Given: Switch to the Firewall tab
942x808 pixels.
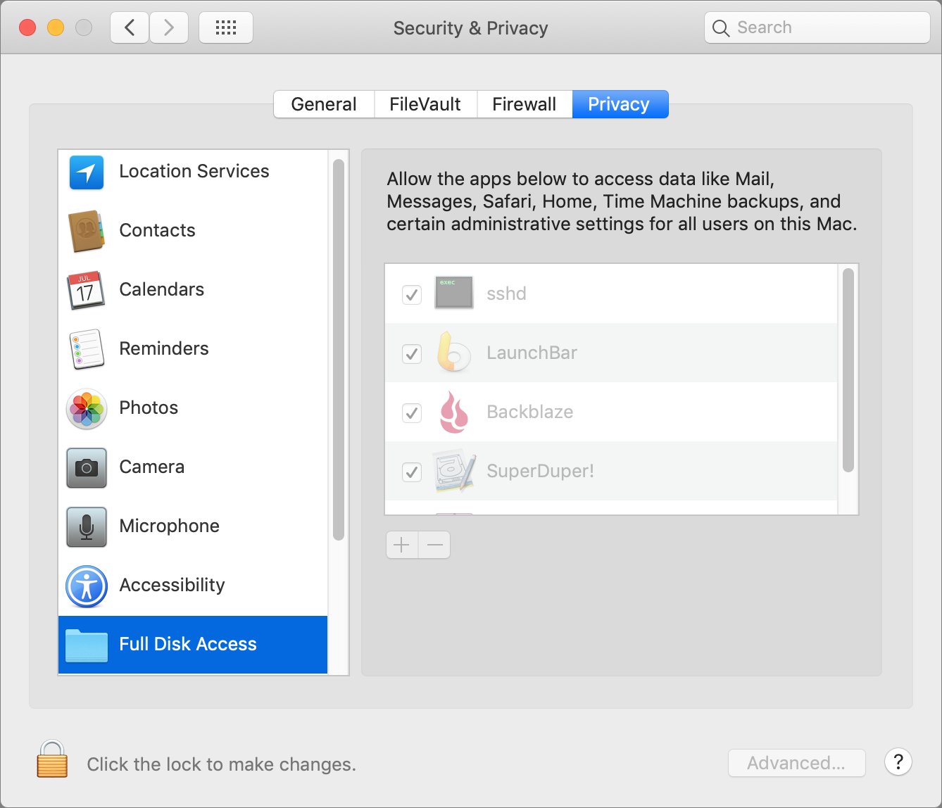Looking at the screenshot, I should 525,104.
